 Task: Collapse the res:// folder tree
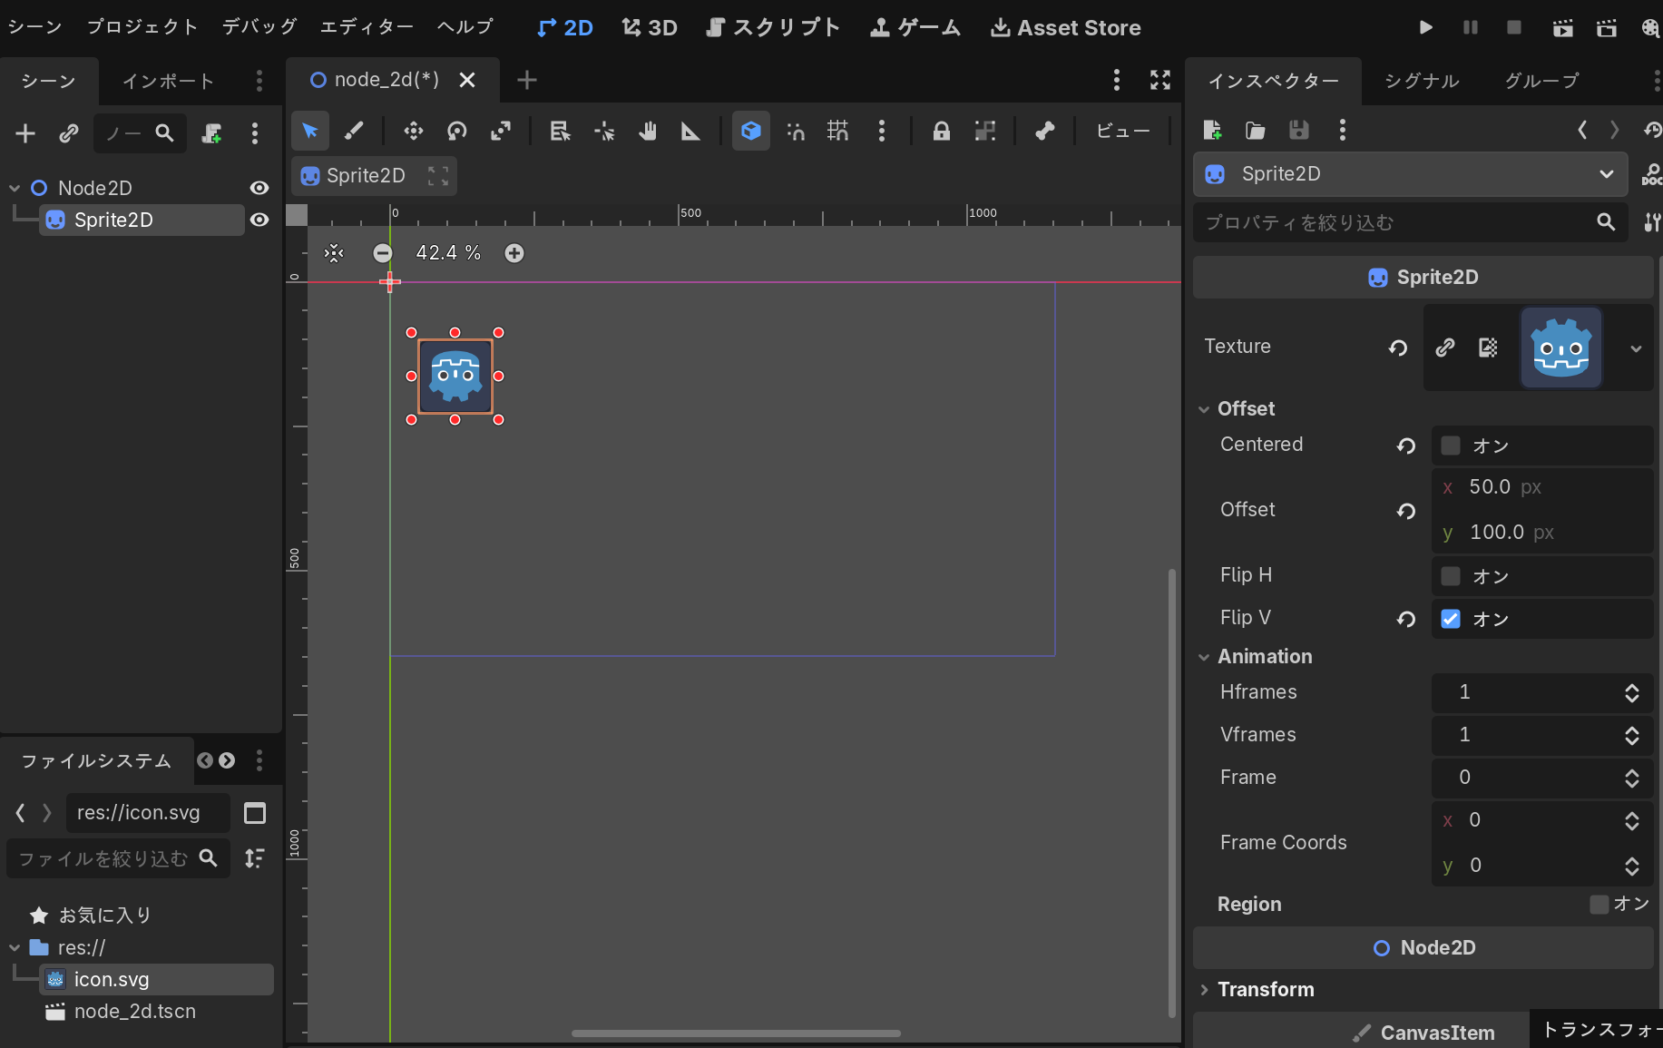click(15, 947)
